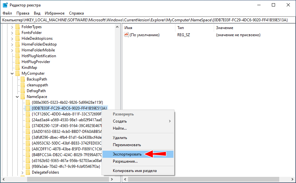Collapse the MyComputer tree node
Image resolution: width=296 pixels, height=183 pixels.
click(x=12, y=73)
